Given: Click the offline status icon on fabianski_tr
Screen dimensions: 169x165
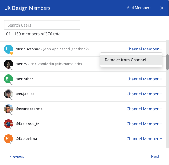Looking at the screenshot, I should tap(12, 128).
